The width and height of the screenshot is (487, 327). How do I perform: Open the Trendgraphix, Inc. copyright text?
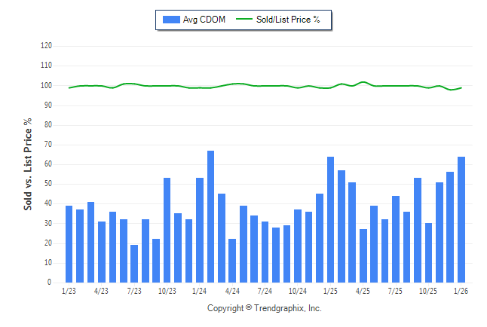[x=264, y=309]
